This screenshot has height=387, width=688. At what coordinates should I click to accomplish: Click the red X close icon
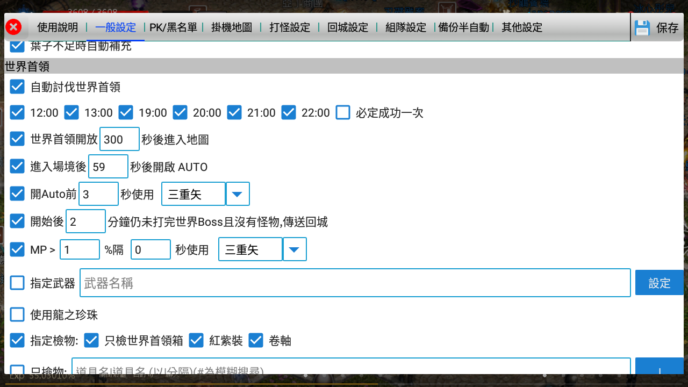13,27
